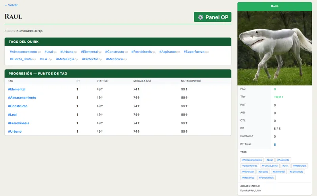Image resolution: width=317 pixels, height=196 pixels.
Task: Click the #Almacenamiento chip in the sidebar tags
Action: (252, 160)
